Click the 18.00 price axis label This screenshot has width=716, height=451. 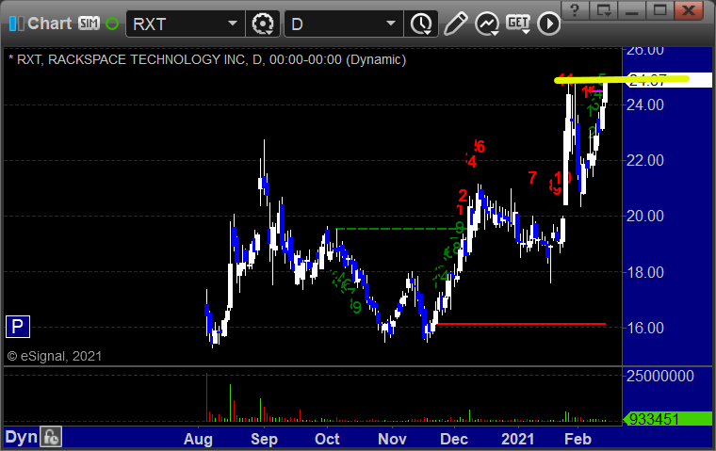coord(645,272)
